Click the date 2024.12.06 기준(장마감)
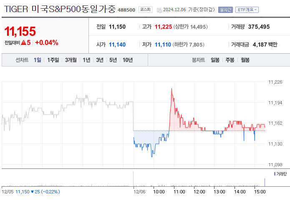This screenshot has width=290, height=200. click(x=189, y=10)
